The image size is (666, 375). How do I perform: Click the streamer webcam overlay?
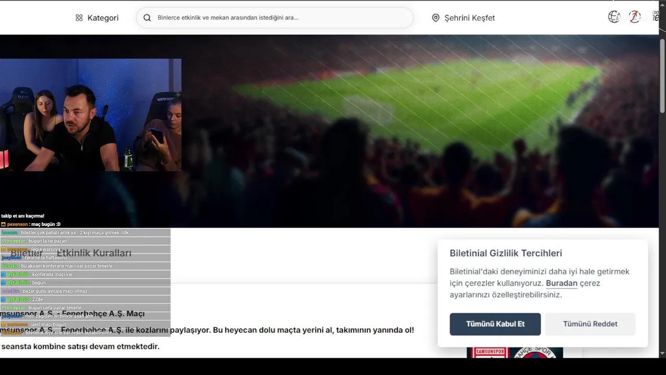[x=91, y=115]
